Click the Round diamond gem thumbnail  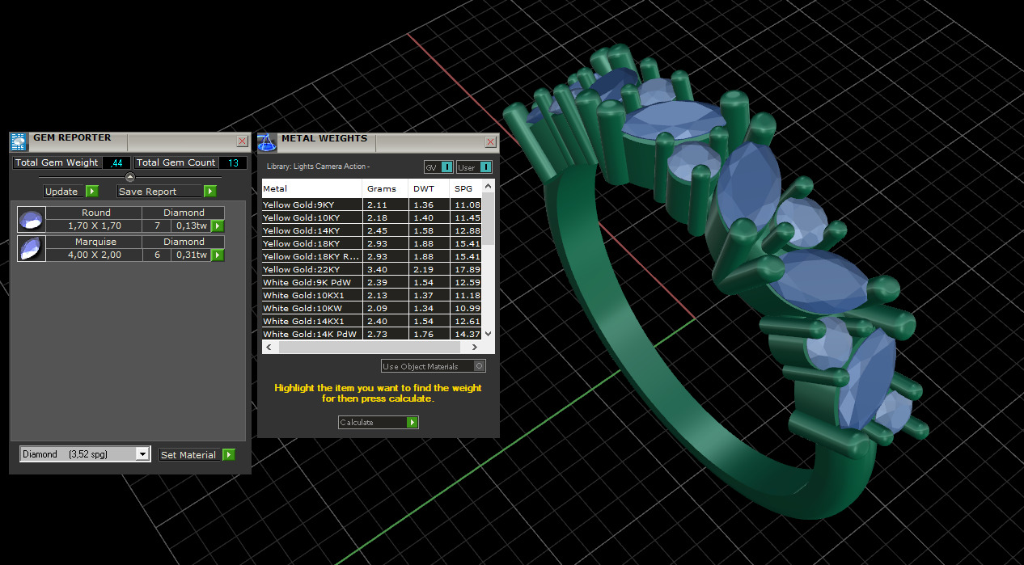(31, 219)
